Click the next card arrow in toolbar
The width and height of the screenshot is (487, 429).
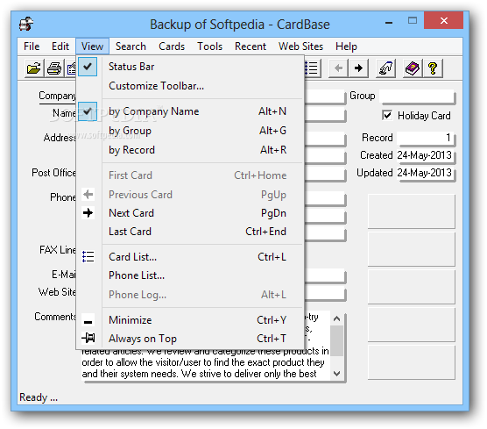coord(359,68)
